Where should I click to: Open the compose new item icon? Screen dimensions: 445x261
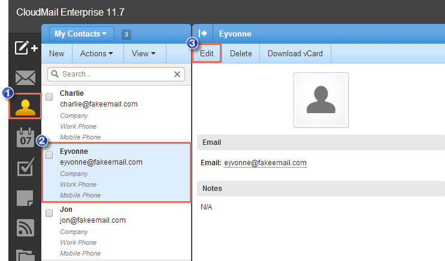point(26,48)
